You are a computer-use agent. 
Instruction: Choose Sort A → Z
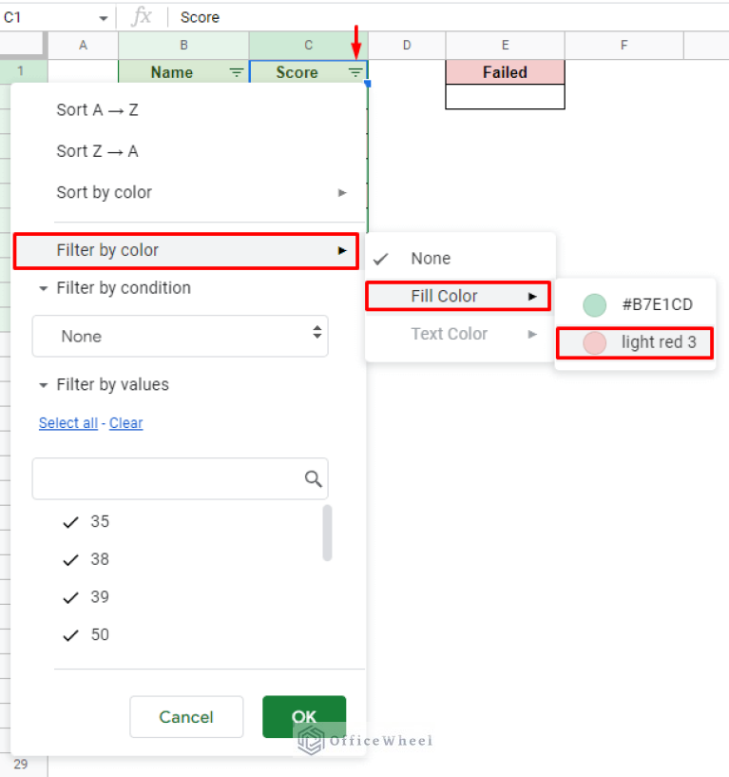[97, 109]
